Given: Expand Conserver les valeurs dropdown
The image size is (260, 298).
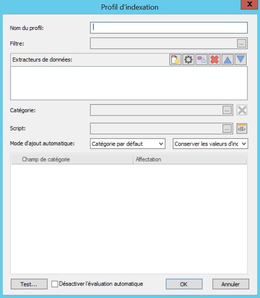Looking at the screenshot, I should pos(211,144).
